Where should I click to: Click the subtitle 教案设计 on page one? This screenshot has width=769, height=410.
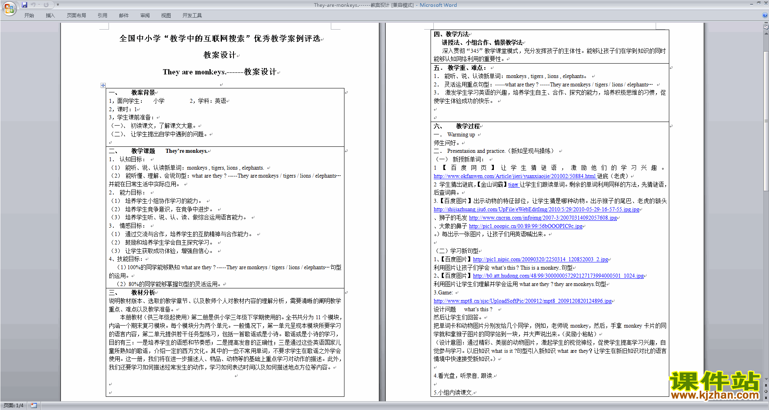pos(220,55)
